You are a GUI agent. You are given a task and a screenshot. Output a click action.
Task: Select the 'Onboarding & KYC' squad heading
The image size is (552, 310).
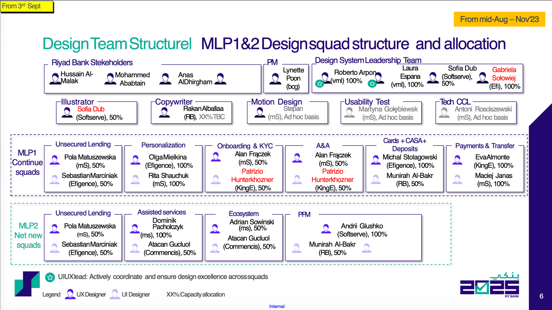[x=245, y=146]
